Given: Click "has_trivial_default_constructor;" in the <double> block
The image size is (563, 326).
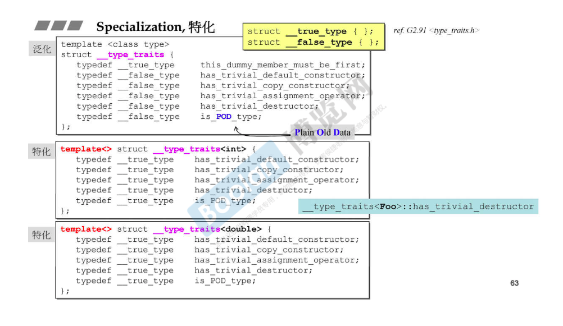Looking at the screenshot, I should (x=277, y=240).
